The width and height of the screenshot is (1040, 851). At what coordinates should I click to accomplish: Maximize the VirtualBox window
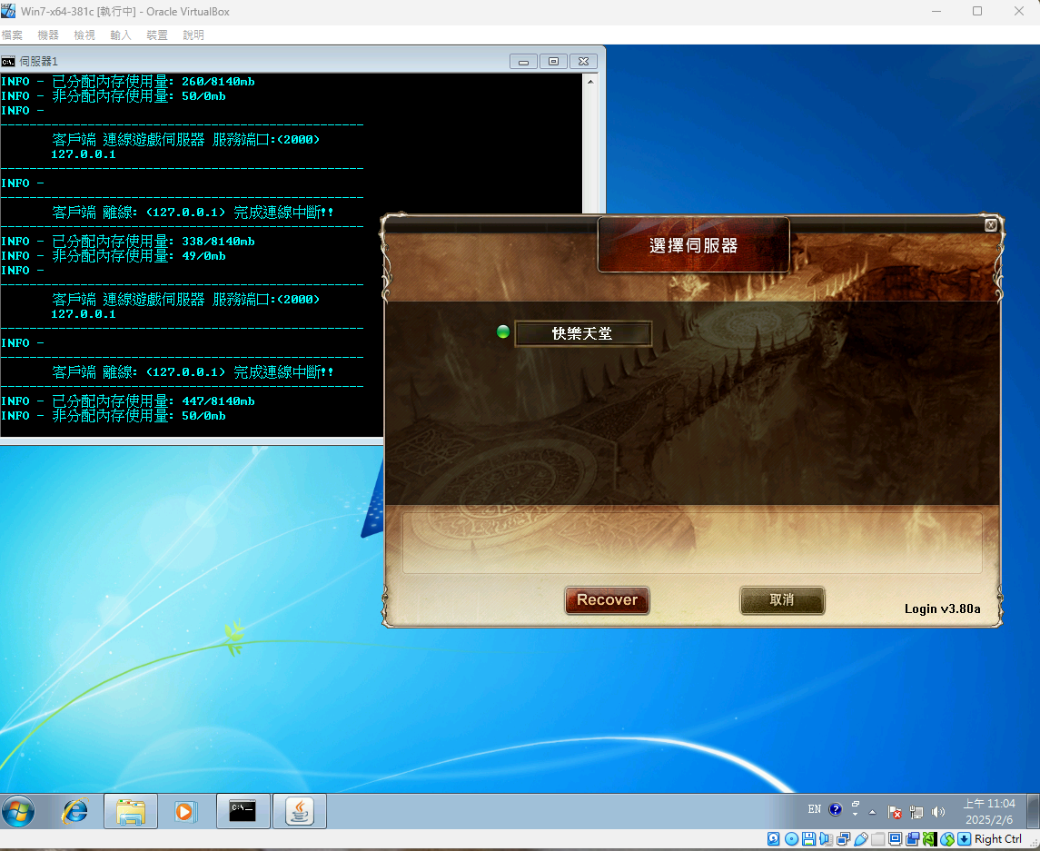coord(977,11)
